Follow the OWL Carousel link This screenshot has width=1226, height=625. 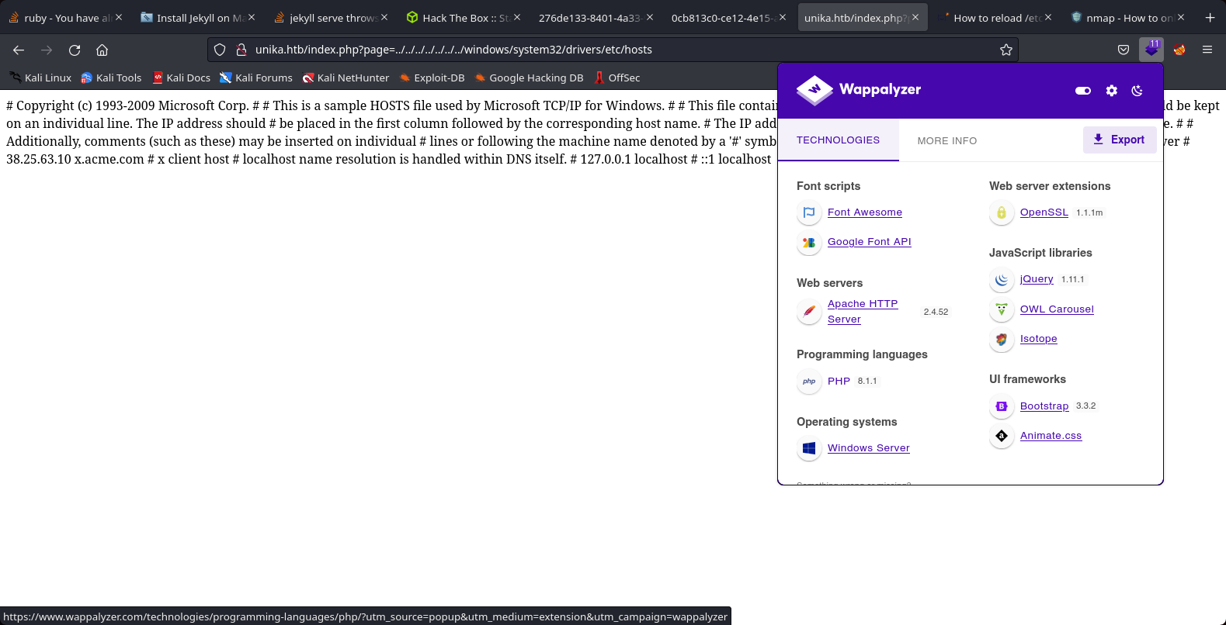pyautogui.click(x=1057, y=309)
